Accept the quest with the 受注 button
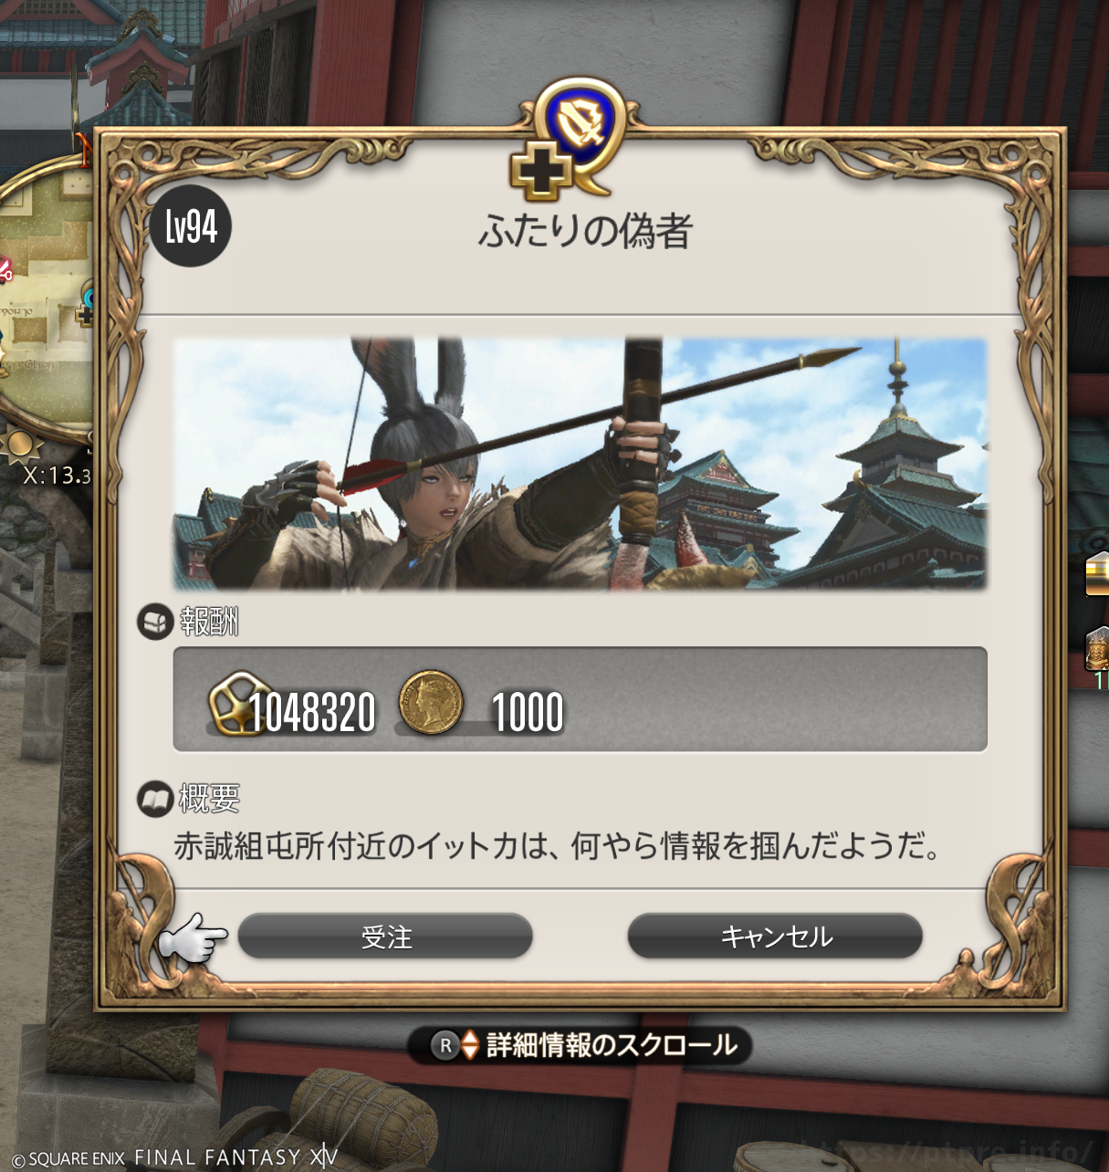 click(385, 937)
